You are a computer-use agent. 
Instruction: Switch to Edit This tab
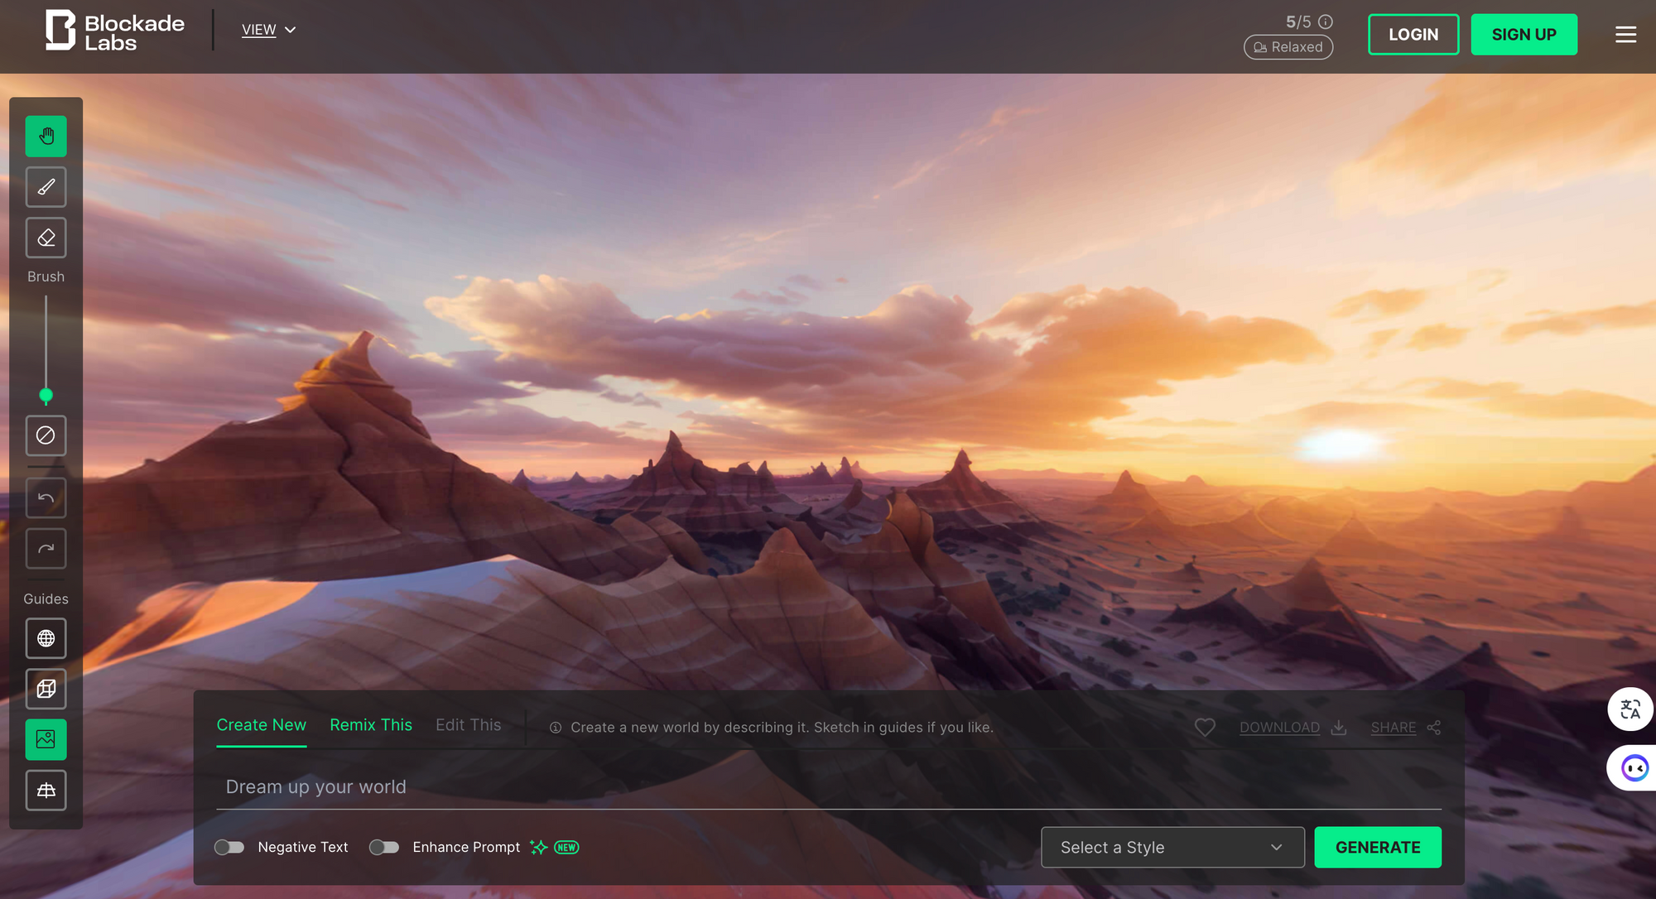tap(467, 724)
